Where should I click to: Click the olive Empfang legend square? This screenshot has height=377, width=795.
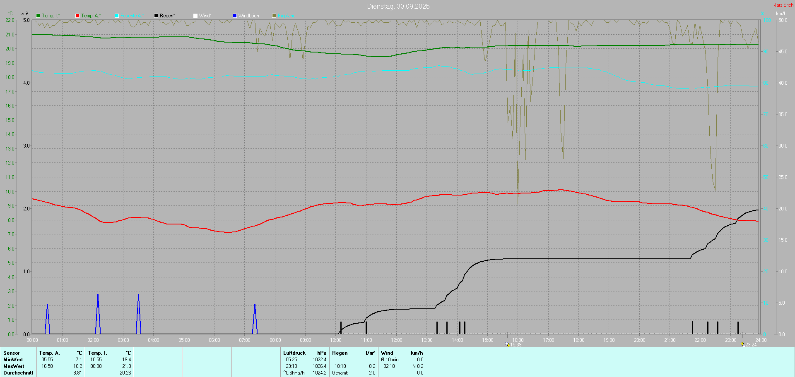coord(274,16)
